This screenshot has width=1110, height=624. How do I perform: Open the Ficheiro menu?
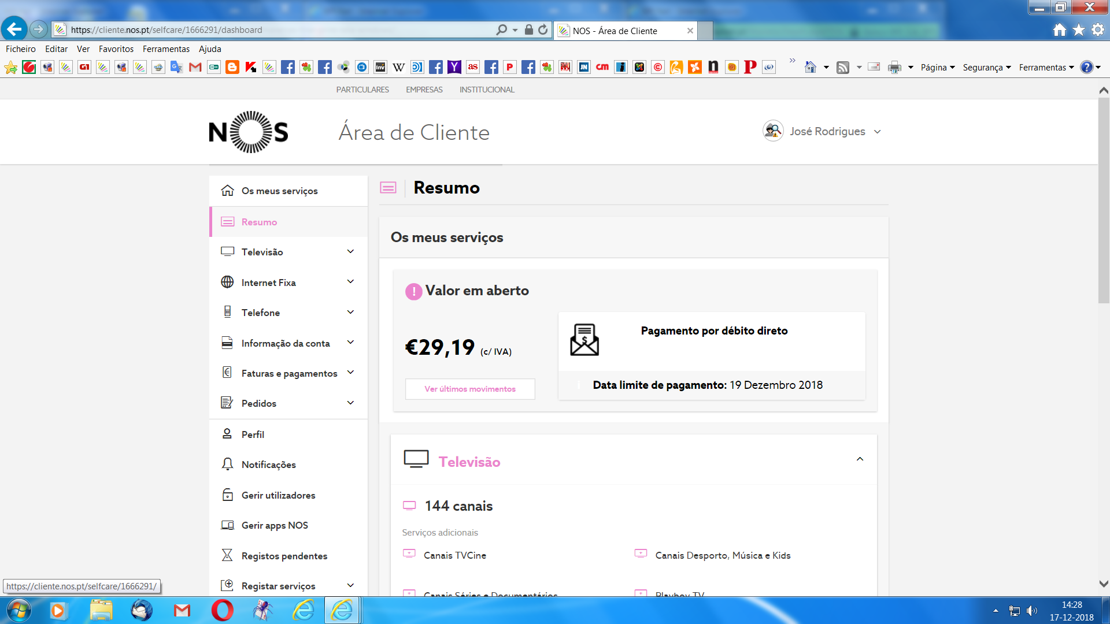tap(21, 49)
